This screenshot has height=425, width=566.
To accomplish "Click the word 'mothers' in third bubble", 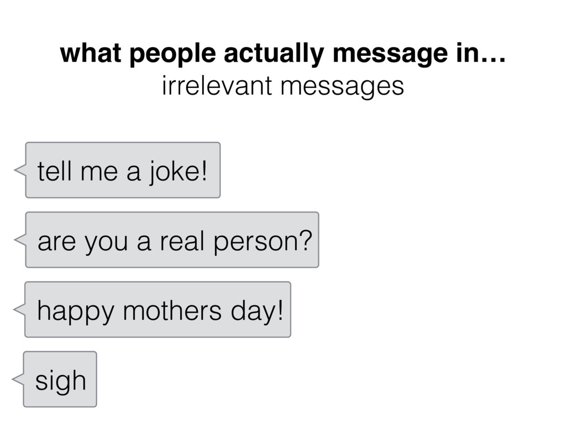I will pyautogui.click(x=172, y=310).
